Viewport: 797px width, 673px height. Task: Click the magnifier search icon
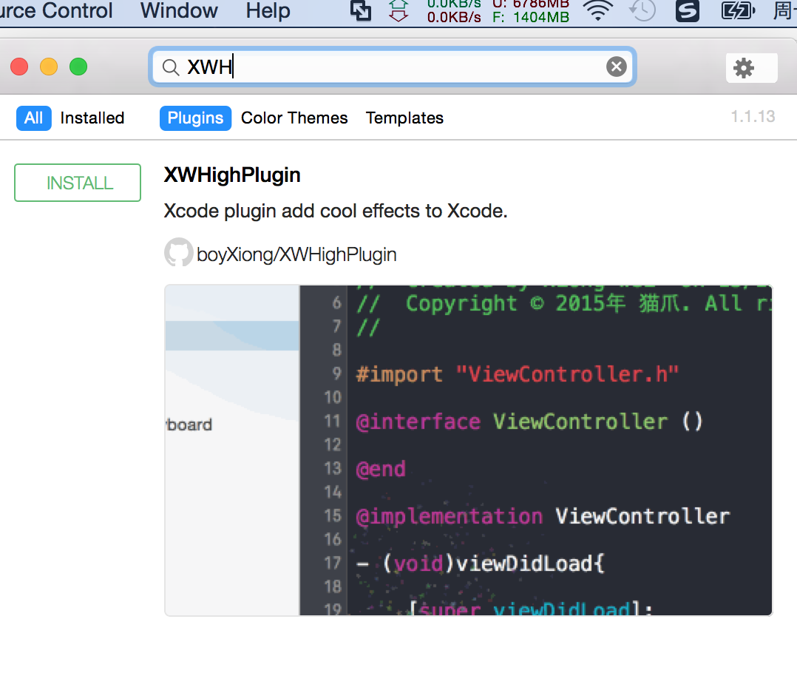[171, 67]
